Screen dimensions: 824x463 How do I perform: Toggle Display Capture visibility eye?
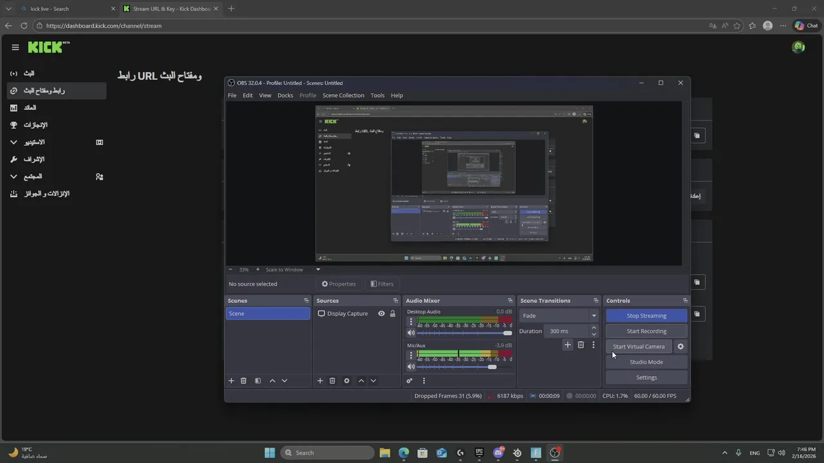pos(381,314)
